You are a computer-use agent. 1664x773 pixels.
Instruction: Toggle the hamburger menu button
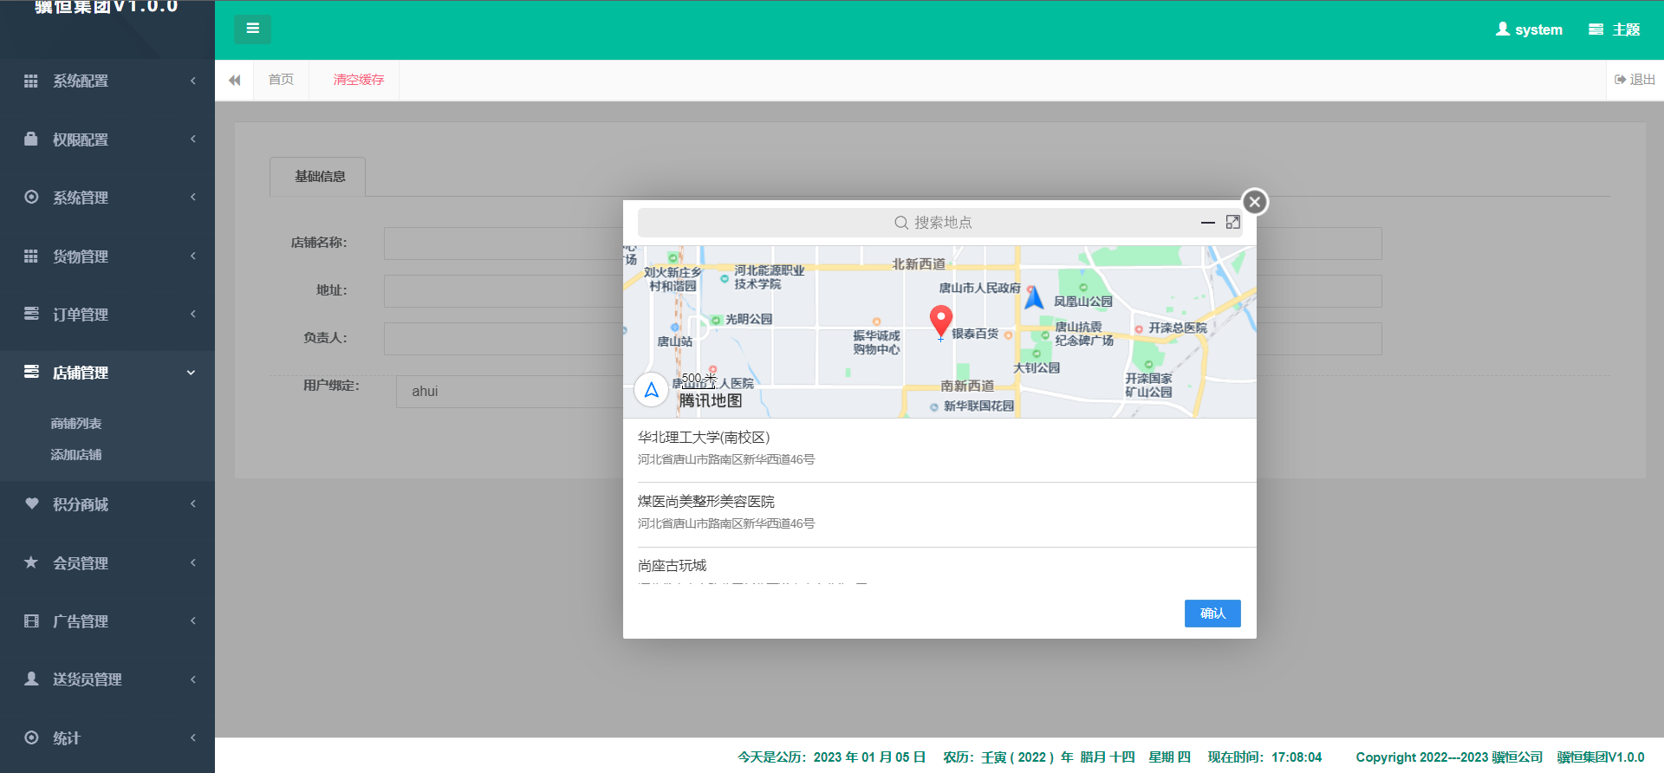pos(252,29)
